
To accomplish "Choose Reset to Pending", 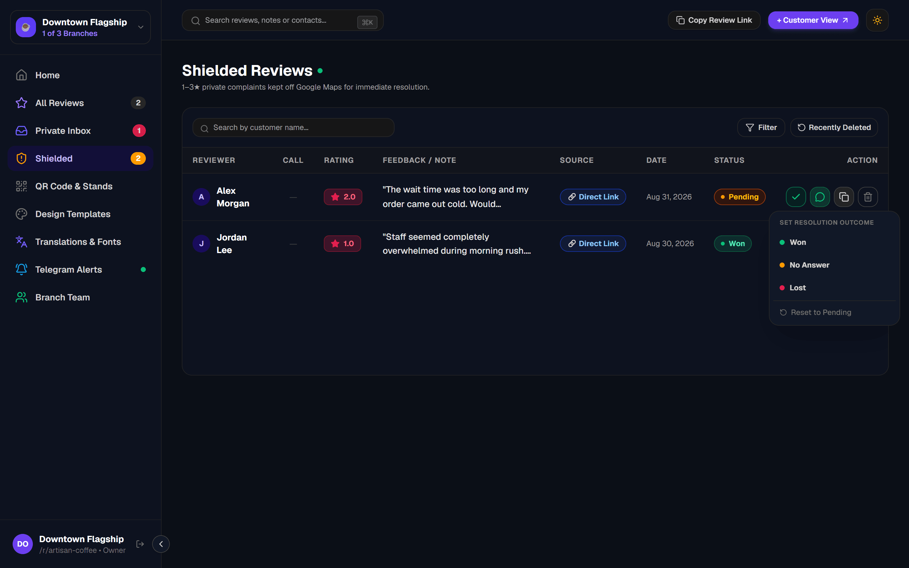I will pyautogui.click(x=834, y=312).
